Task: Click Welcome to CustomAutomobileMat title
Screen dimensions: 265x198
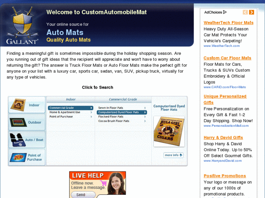Action: (x=97, y=12)
